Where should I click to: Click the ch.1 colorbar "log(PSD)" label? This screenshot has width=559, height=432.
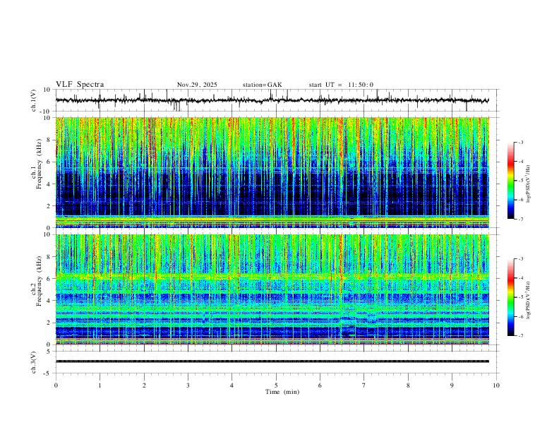point(528,184)
